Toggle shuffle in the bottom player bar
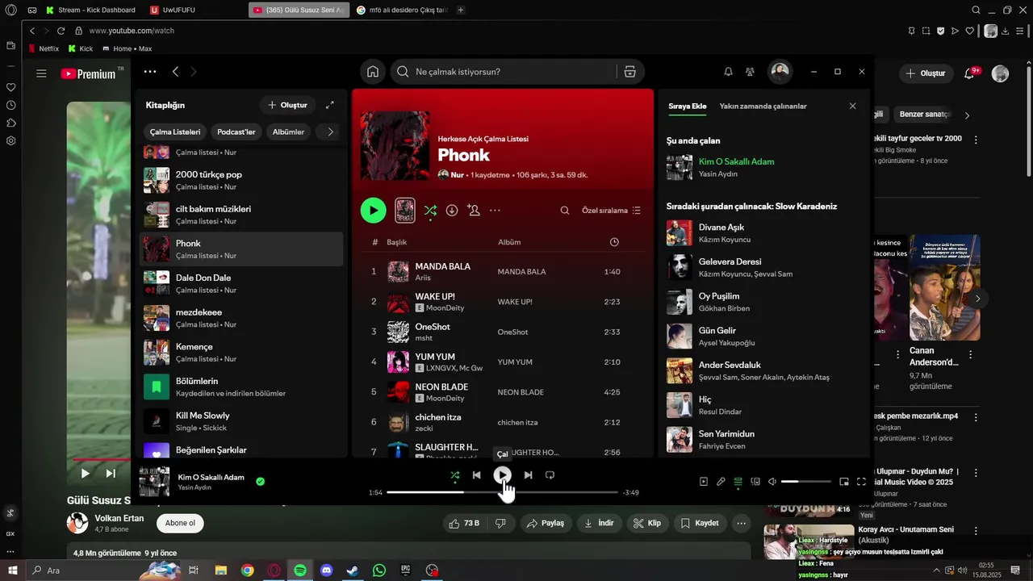This screenshot has height=581, width=1033. (455, 475)
